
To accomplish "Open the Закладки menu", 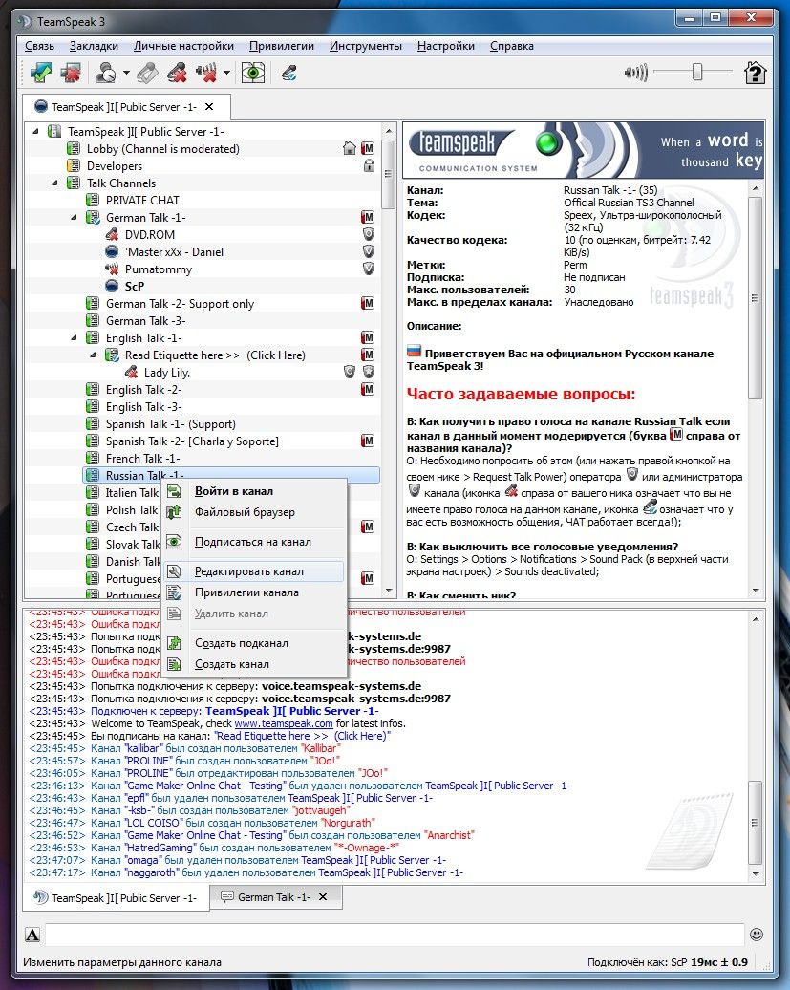I will coord(94,46).
